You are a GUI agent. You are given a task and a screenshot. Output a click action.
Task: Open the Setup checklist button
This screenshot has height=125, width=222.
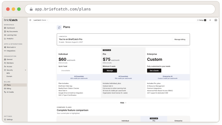[201, 20]
